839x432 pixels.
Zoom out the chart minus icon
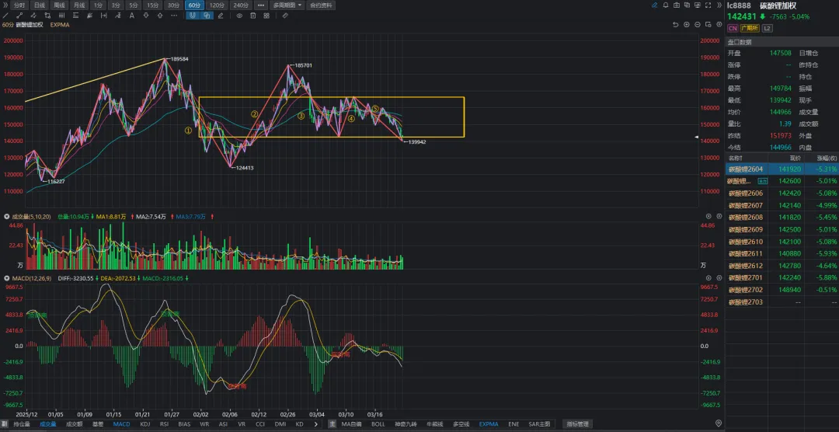point(697,25)
